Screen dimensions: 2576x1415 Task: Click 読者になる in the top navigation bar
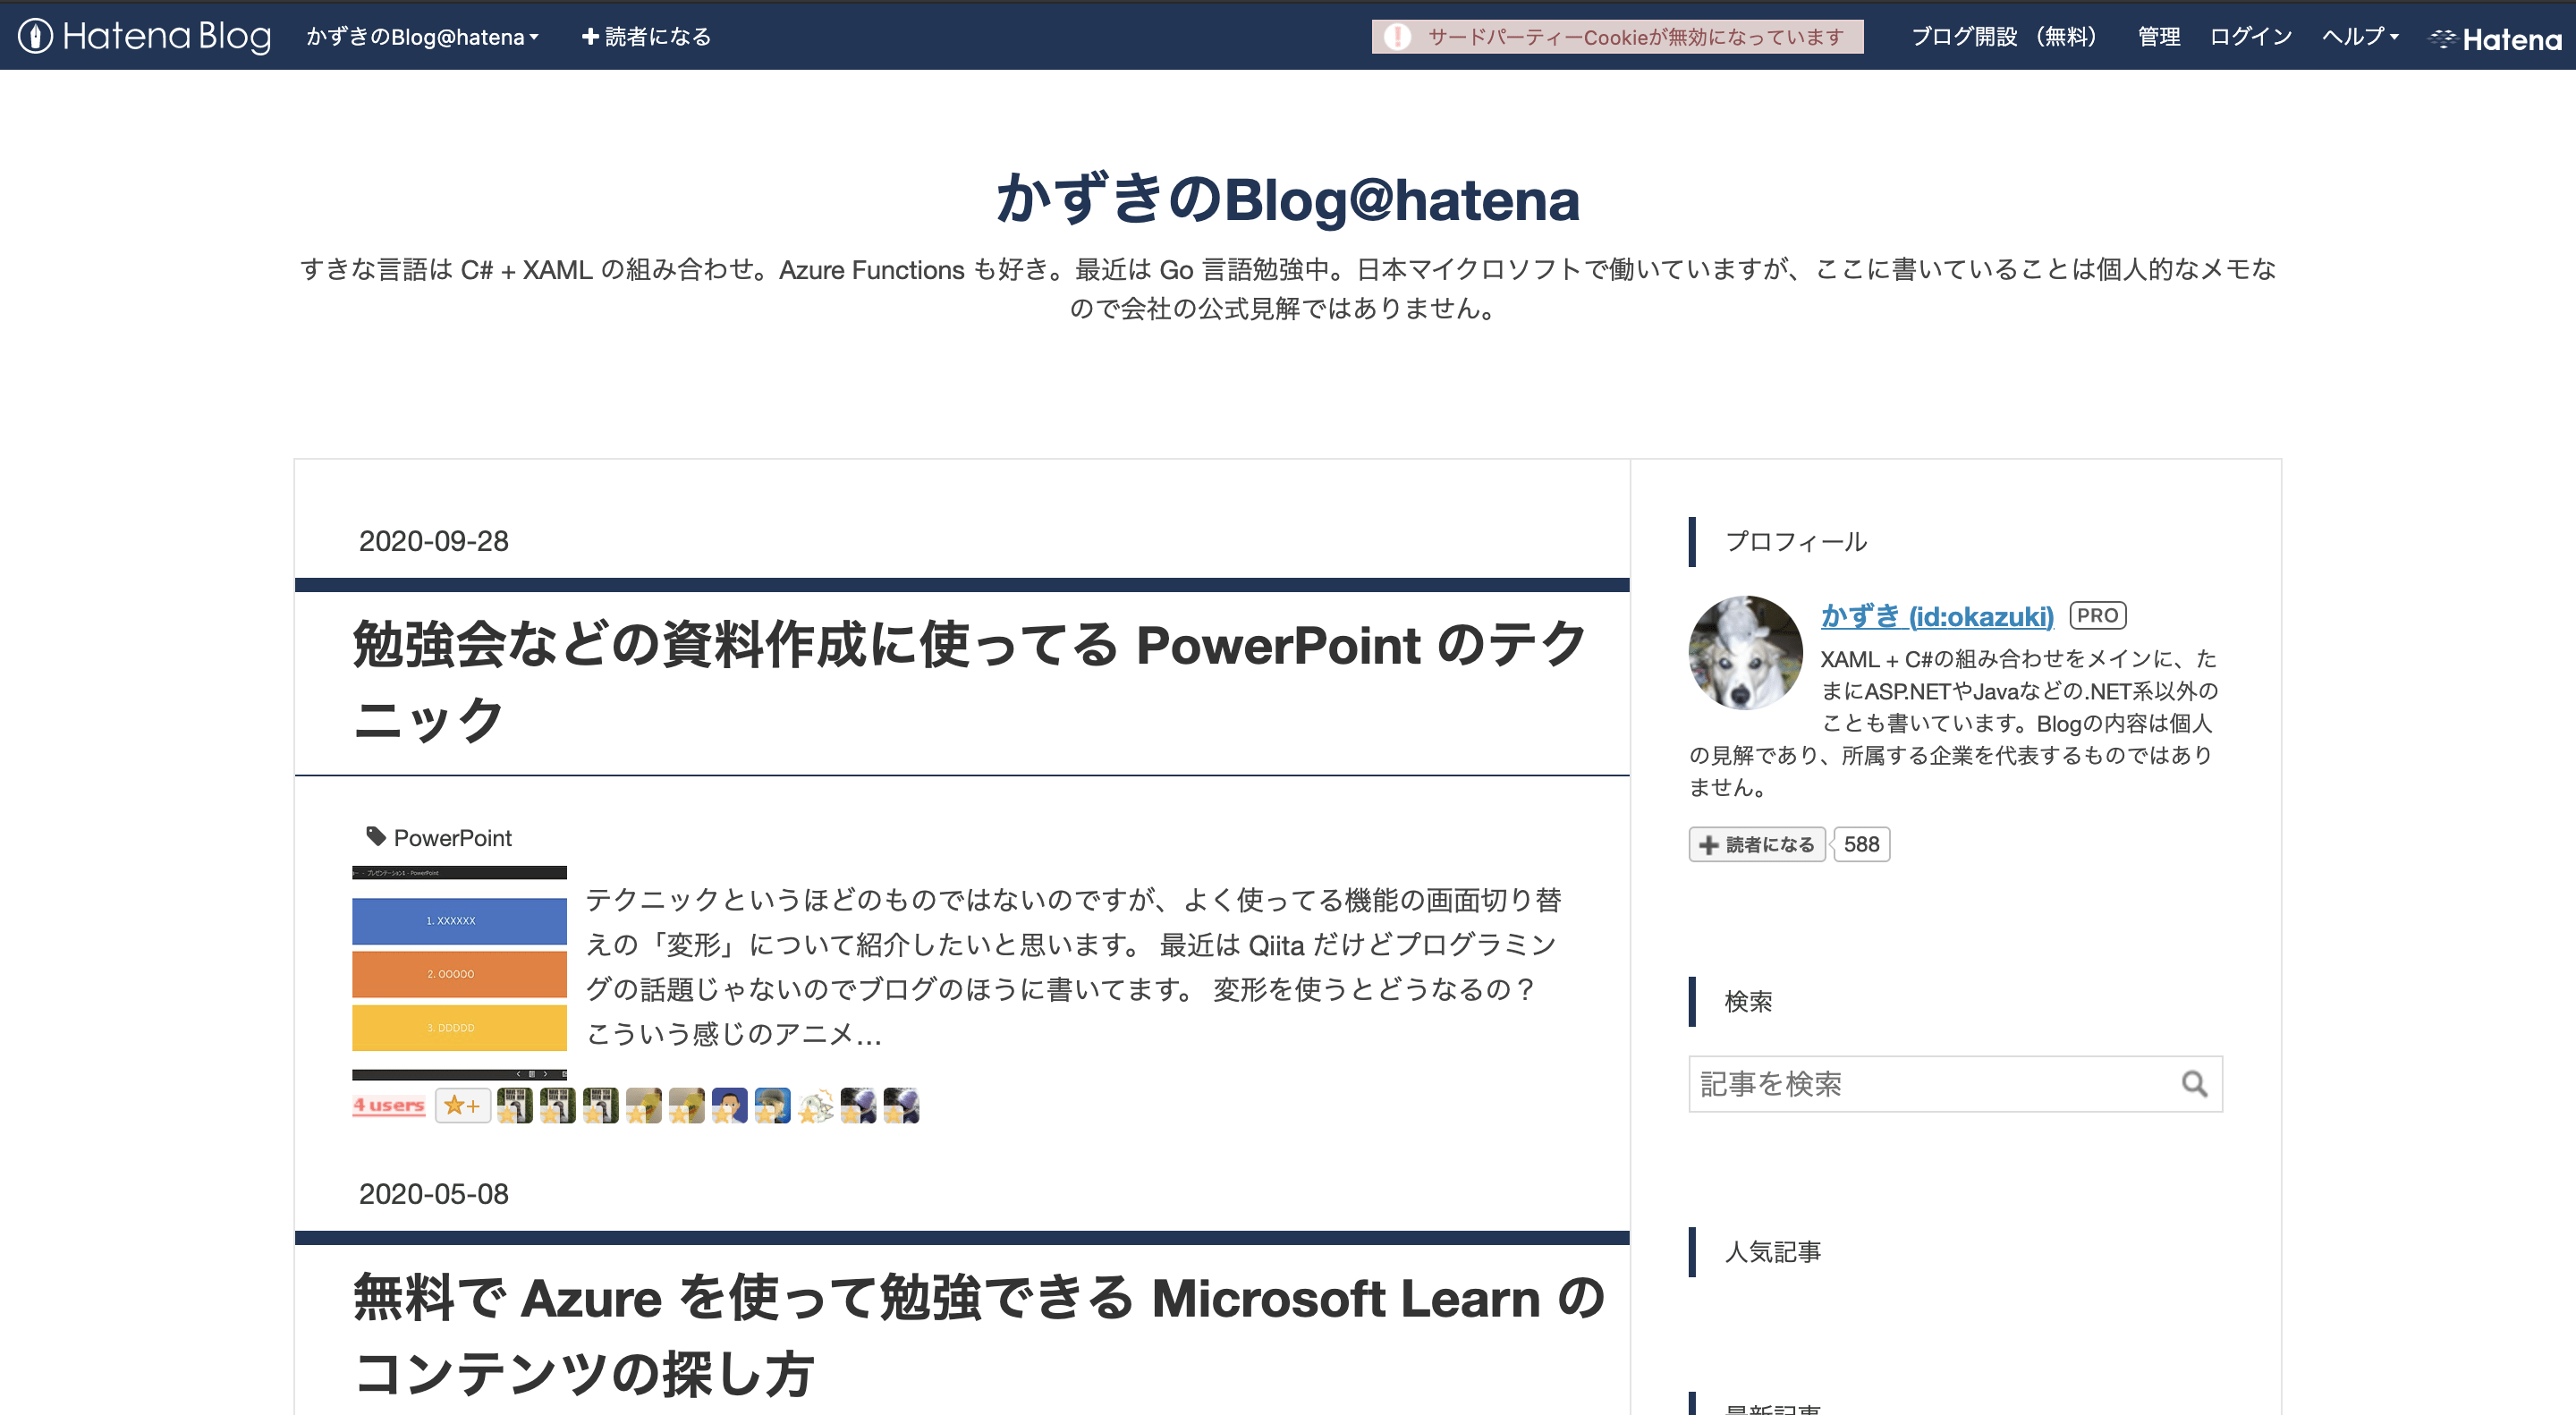[646, 37]
